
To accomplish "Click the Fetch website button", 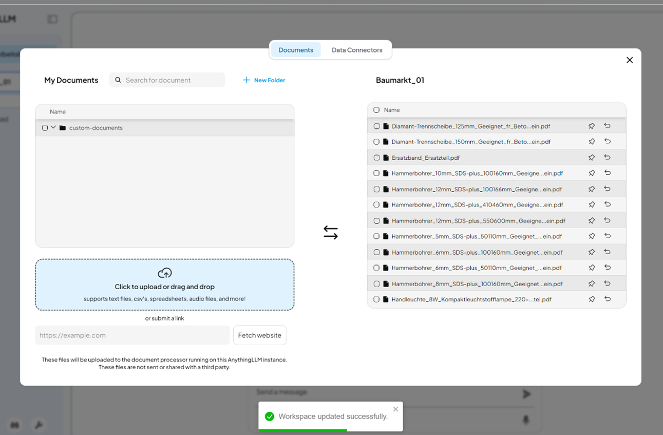I will [260, 335].
